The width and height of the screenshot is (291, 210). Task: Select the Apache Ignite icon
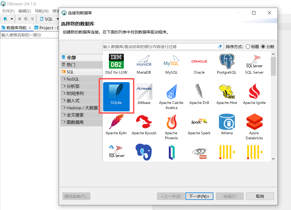point(254,91)
